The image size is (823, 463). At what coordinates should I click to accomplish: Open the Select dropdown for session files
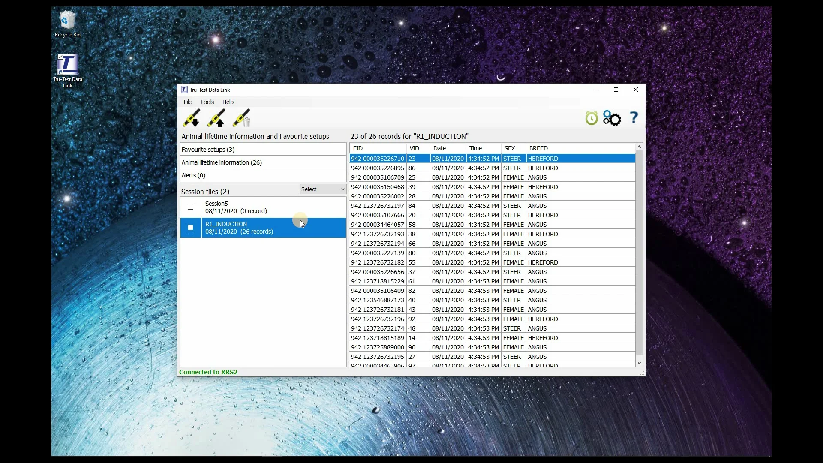click(x=323, y=189)
